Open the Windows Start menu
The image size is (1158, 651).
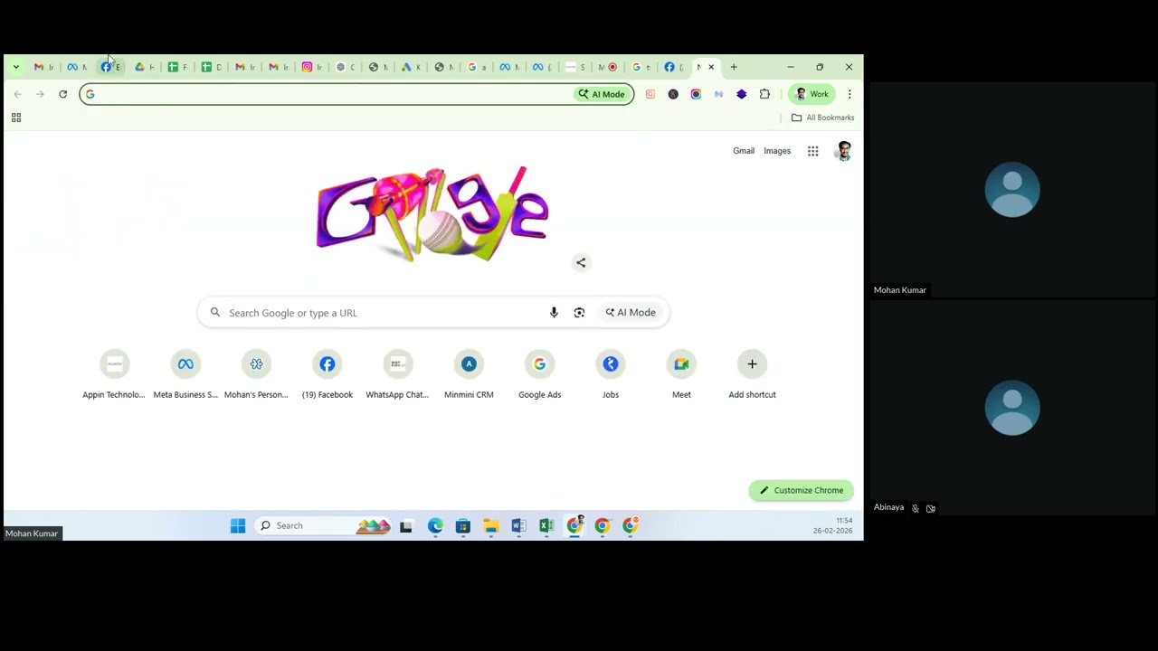[238, 525]
